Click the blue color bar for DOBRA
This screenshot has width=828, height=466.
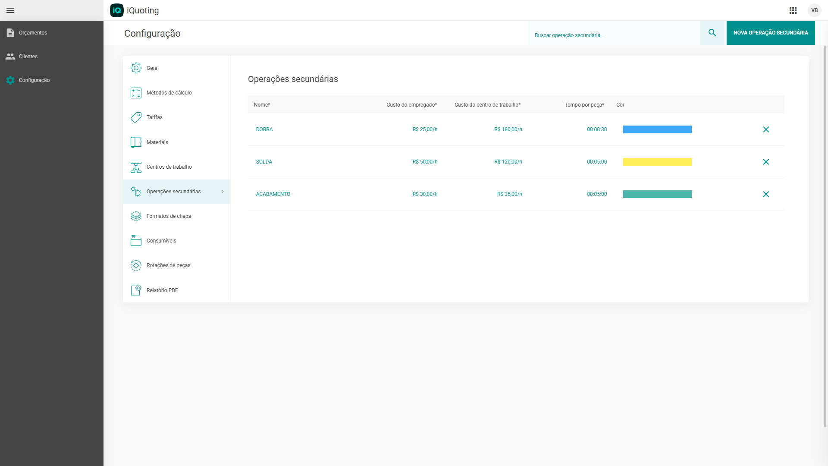pos(657,129)
